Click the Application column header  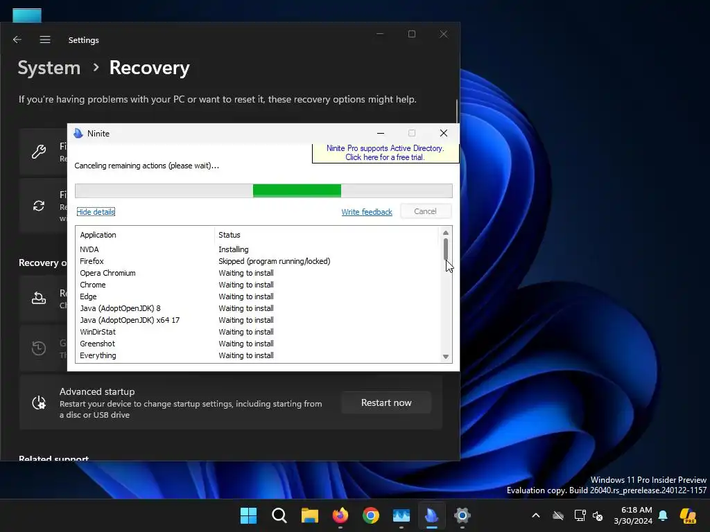pyautogui.click(x=98, y=235)
